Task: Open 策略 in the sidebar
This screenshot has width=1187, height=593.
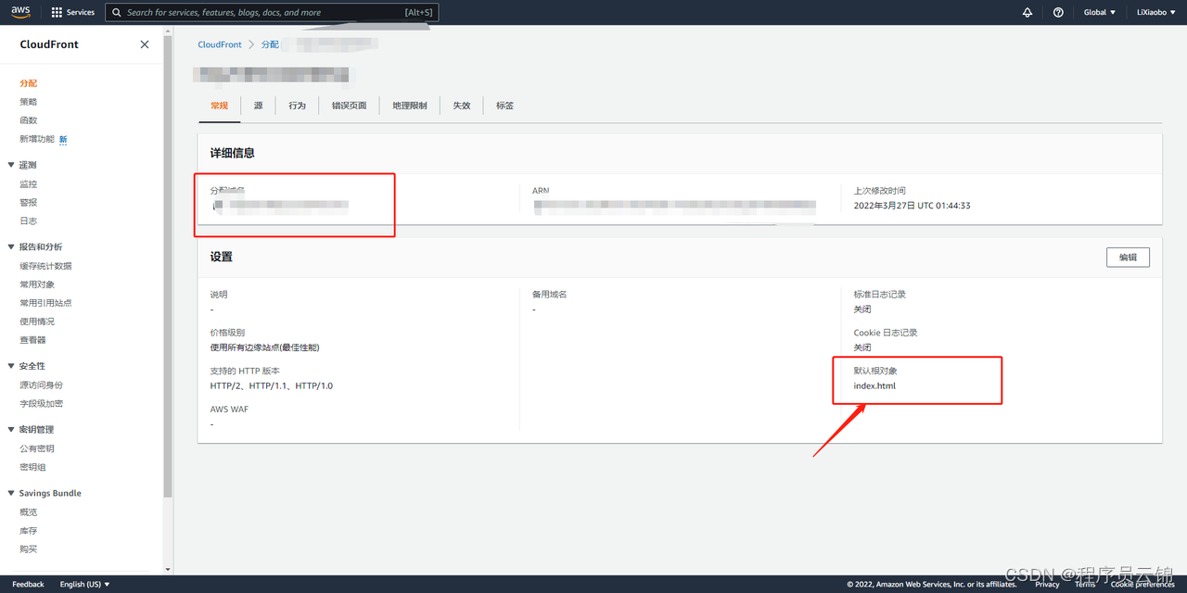Action: pos(29,102)
